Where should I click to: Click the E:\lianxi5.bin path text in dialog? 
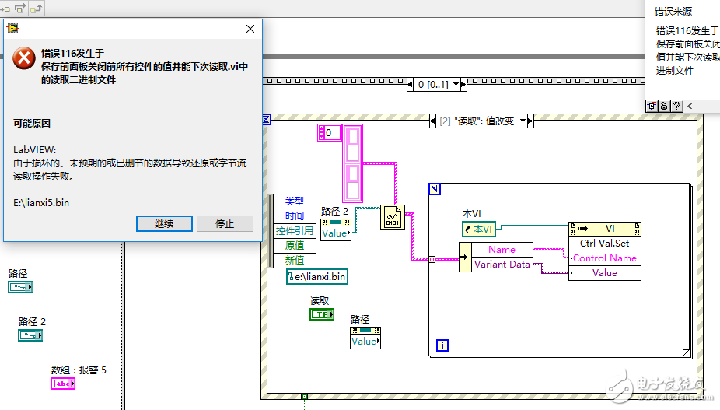pyautogui.click(x=41, y=203)
